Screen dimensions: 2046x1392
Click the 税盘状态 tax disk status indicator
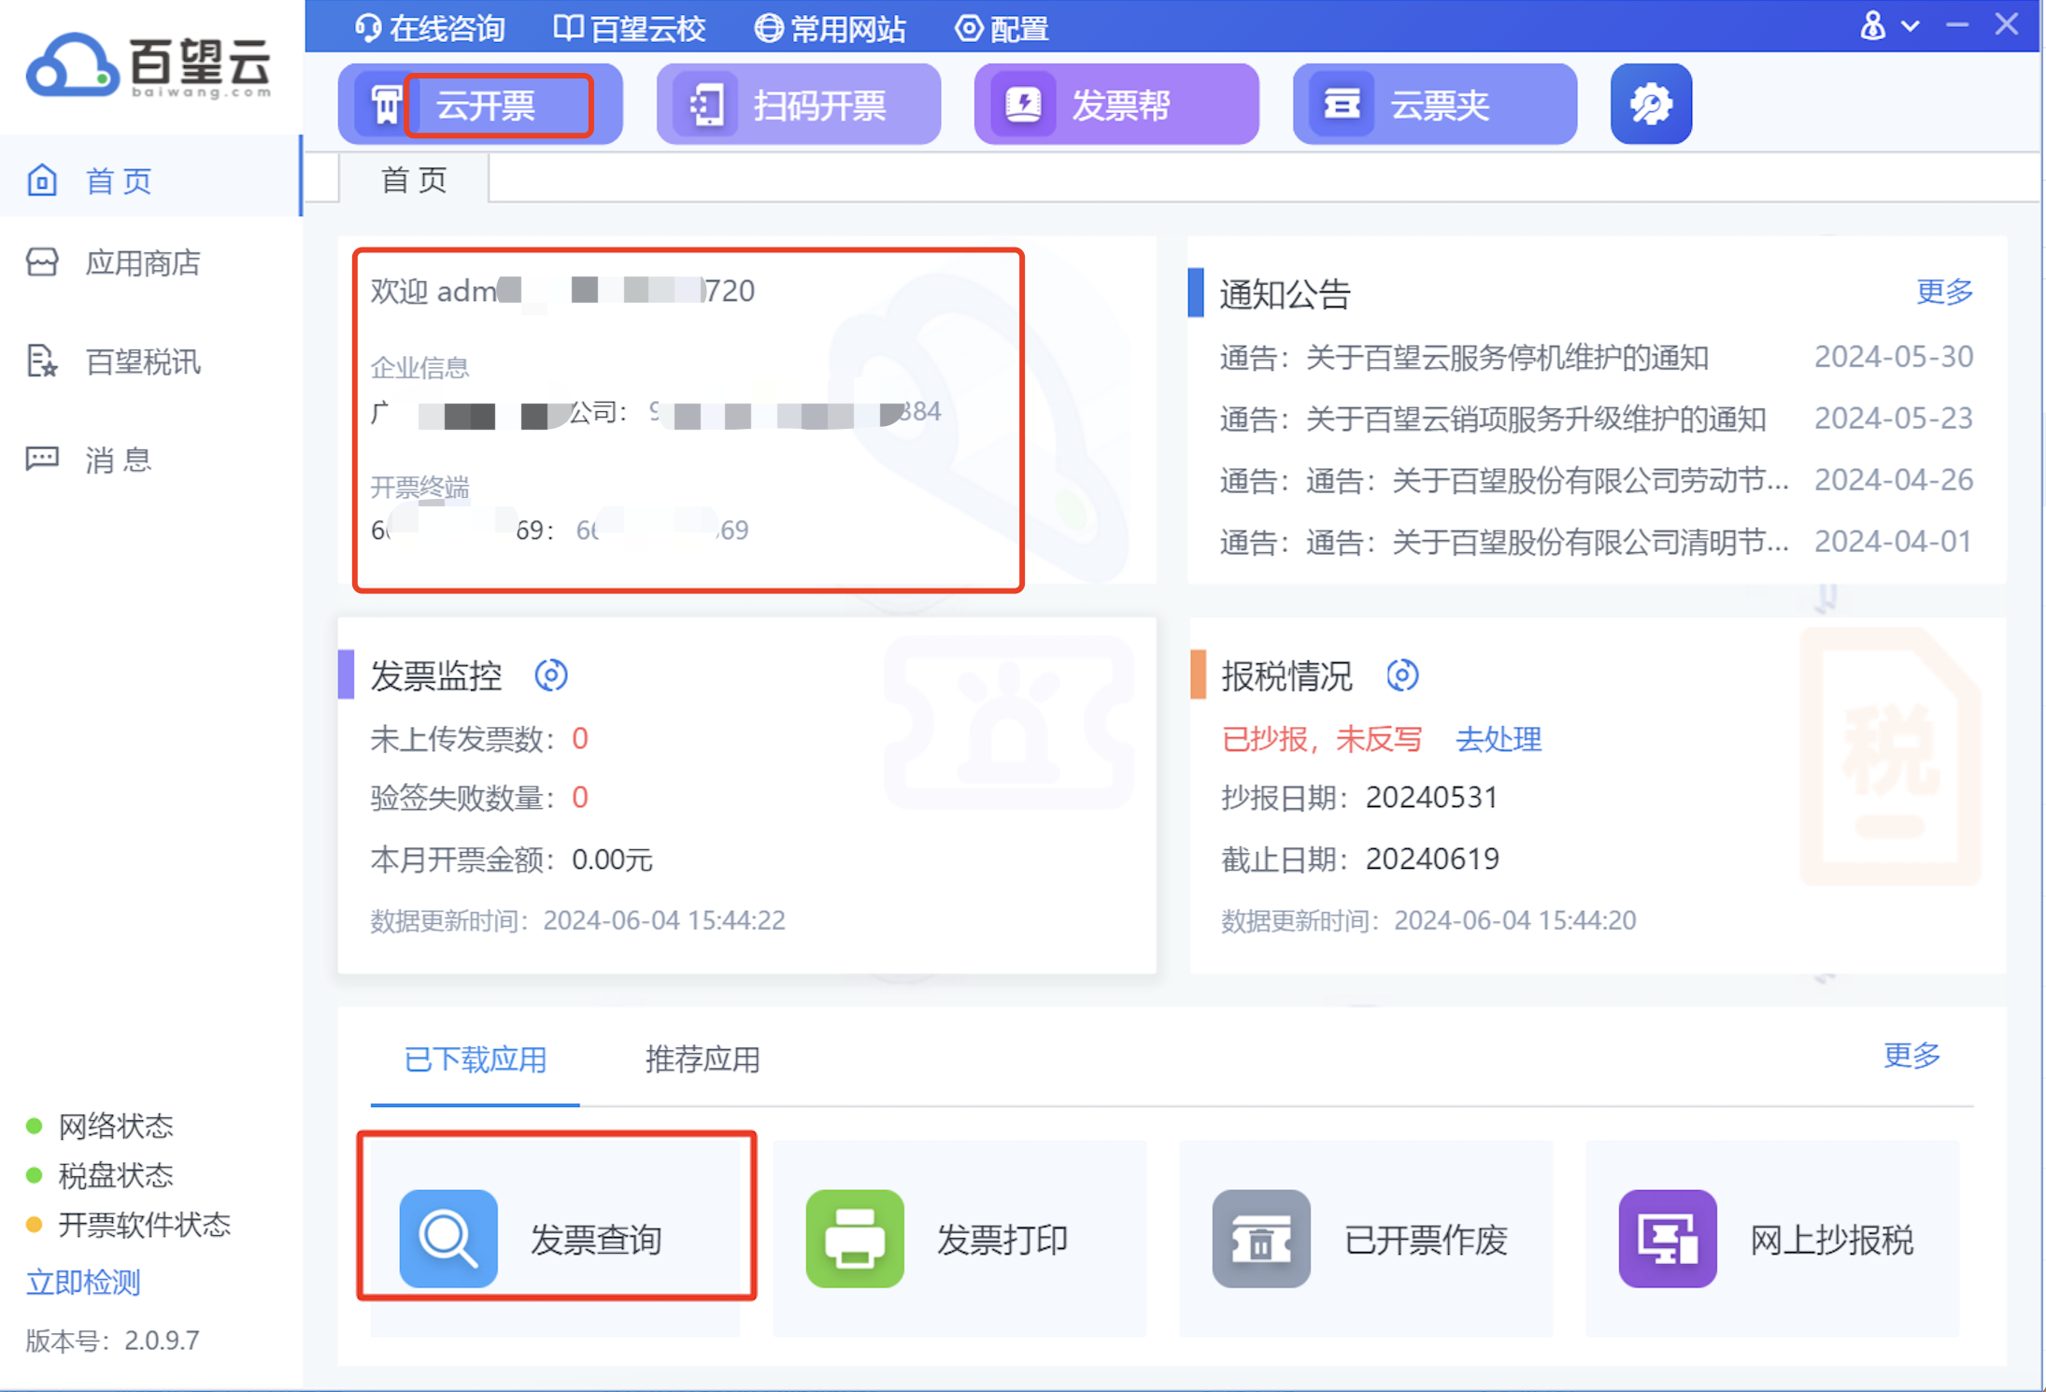(101, 1175)
